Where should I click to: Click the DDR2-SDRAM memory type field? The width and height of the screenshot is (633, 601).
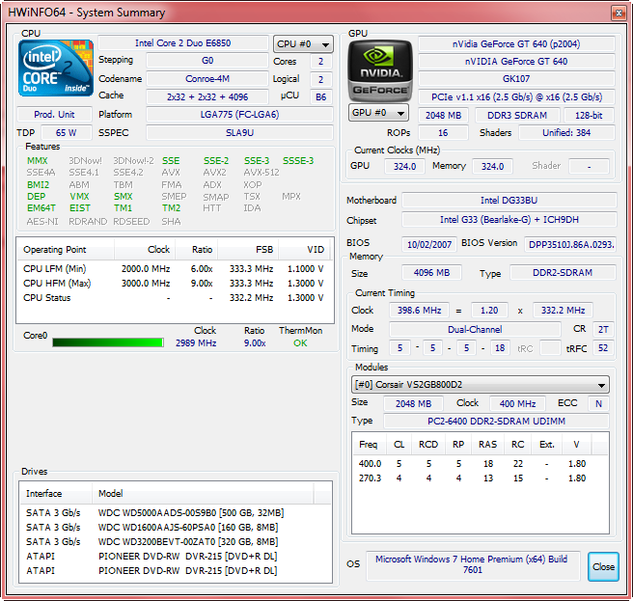(563, 273)
